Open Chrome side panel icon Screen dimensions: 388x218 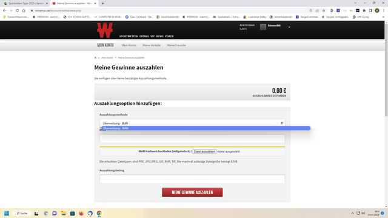370,11
